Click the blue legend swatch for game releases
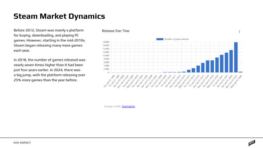 160,39
